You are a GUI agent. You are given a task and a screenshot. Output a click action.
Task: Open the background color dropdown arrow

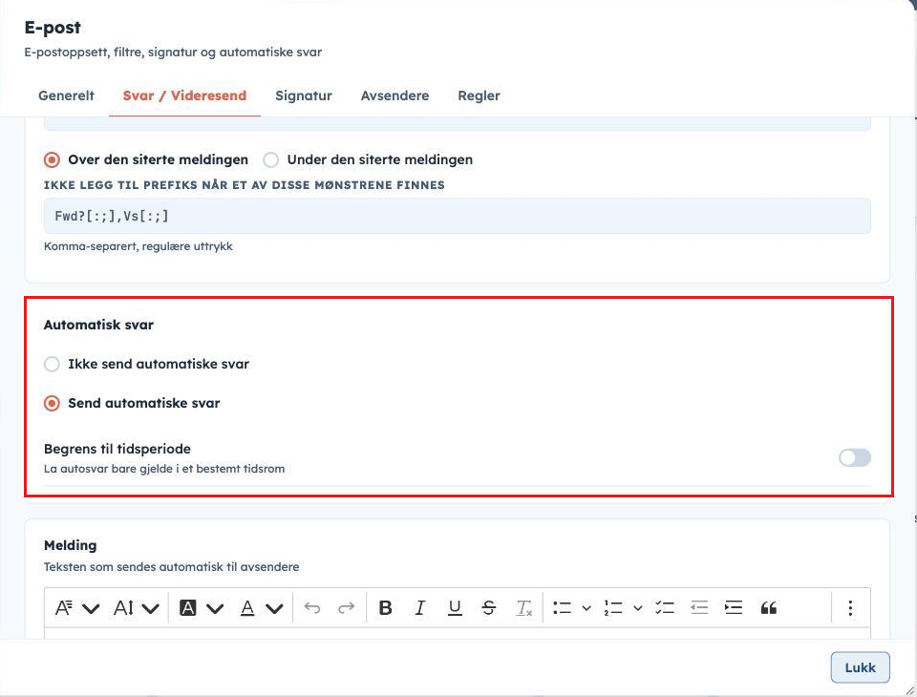[x=215, y=609]
